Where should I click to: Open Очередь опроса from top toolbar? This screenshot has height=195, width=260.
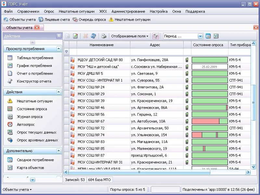coord(89,19)
